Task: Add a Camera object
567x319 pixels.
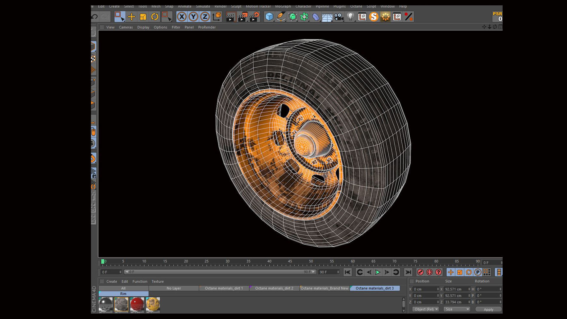Action: 339,17
